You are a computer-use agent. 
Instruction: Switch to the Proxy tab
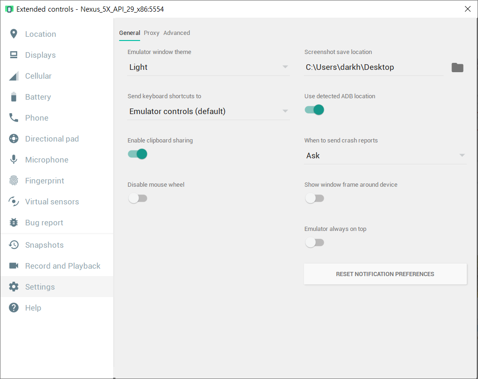tap(152, 33)
